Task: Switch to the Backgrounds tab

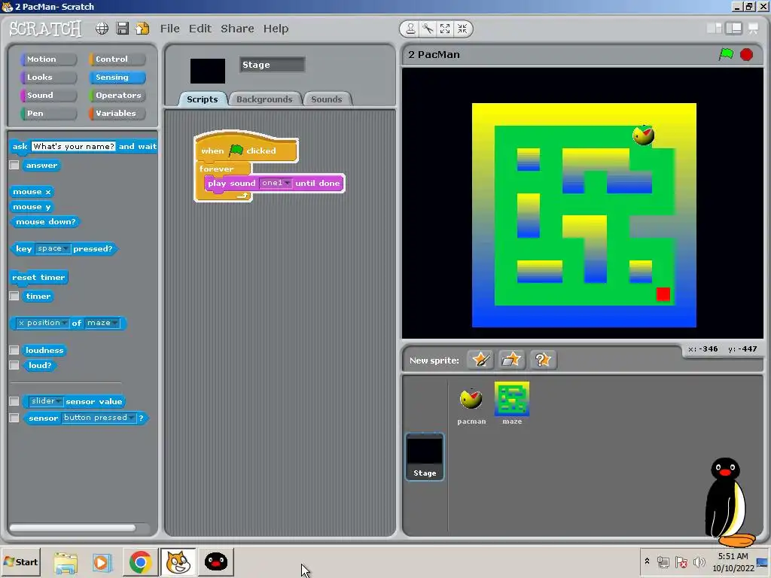Action: coord(264,99)
